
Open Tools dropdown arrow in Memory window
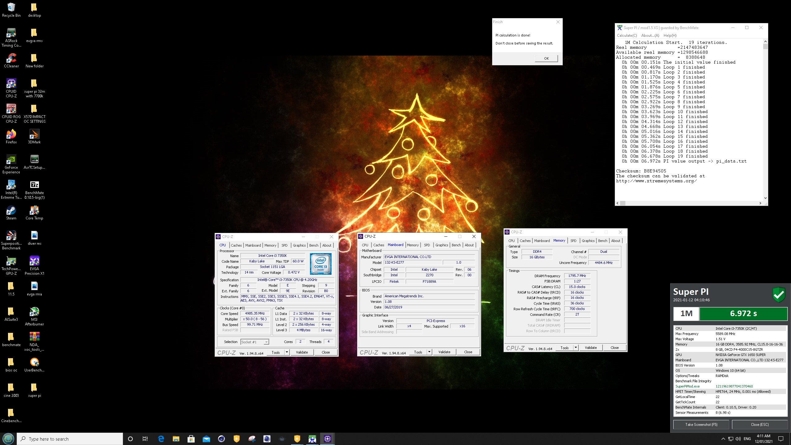[x=576, y=347]
